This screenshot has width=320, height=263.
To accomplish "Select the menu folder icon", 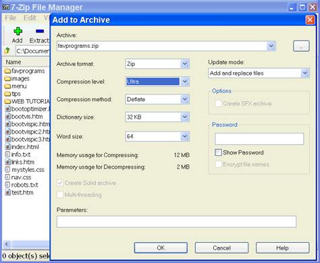I will point(7,86).
